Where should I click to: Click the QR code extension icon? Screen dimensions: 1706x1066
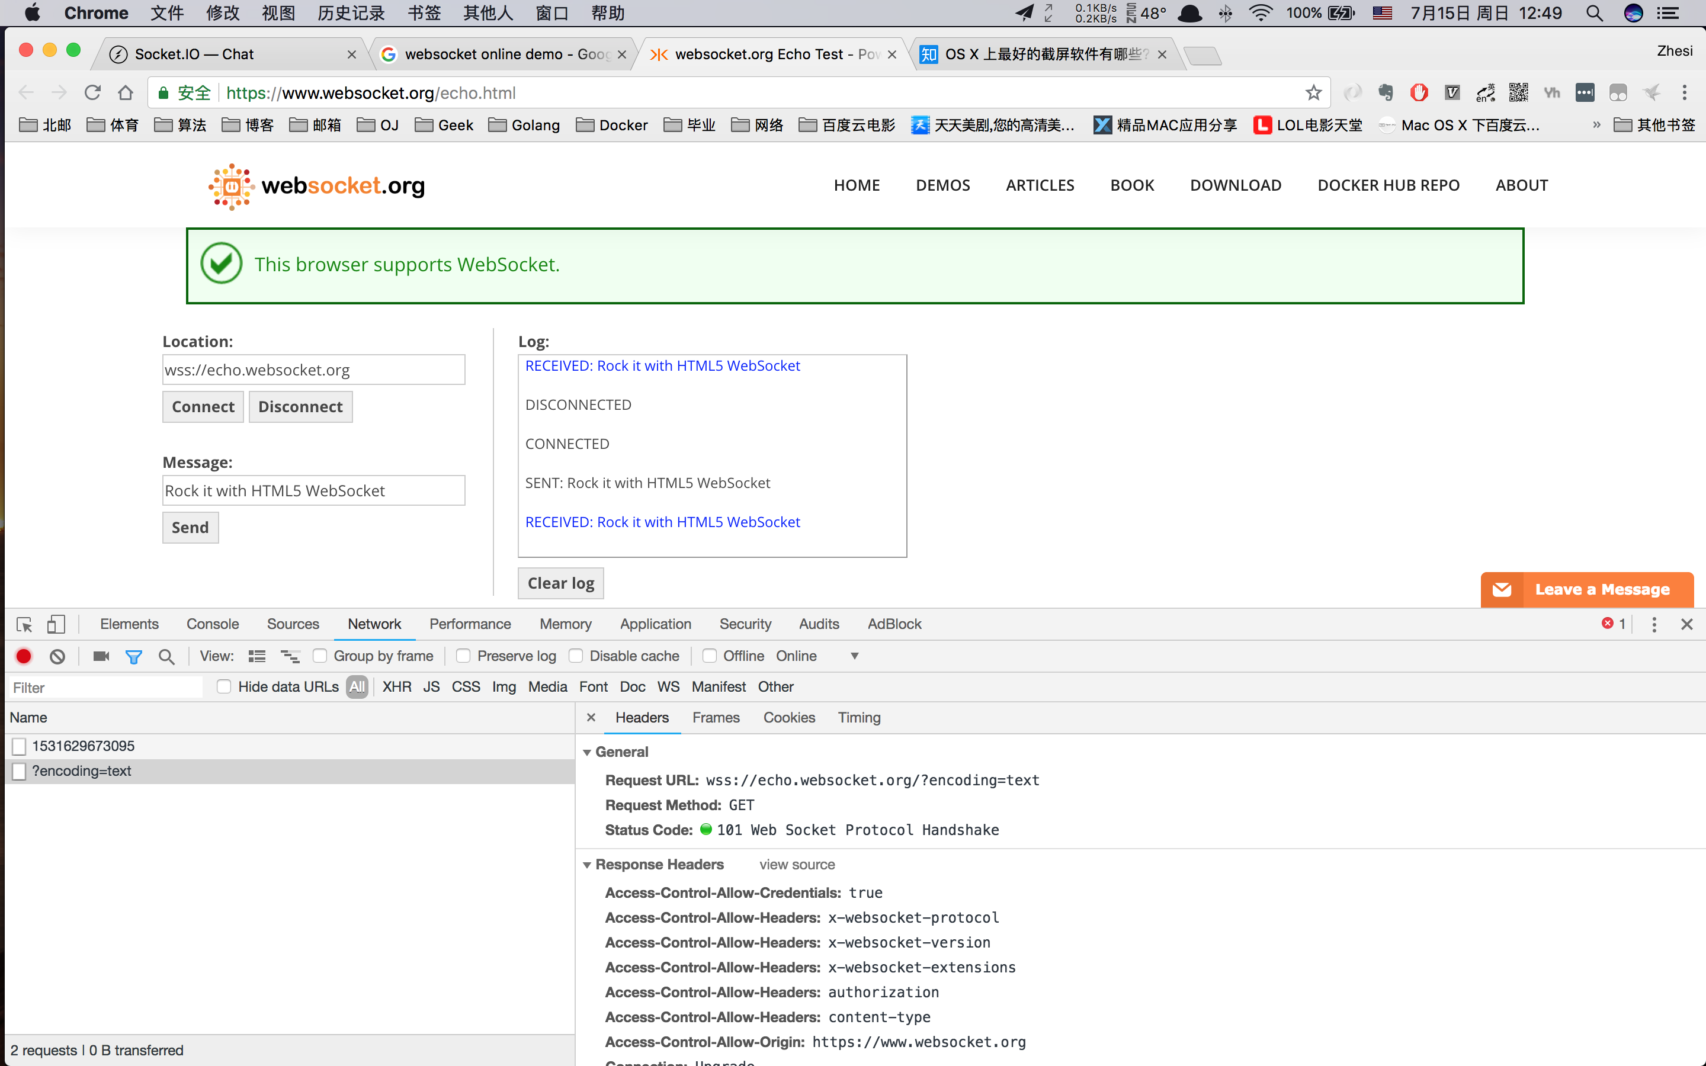pyautogui.click(x=1518, y=92)
